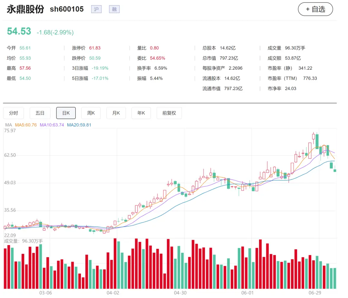
Task: Click the 04-30 date axis label
Action: point(180,293)
